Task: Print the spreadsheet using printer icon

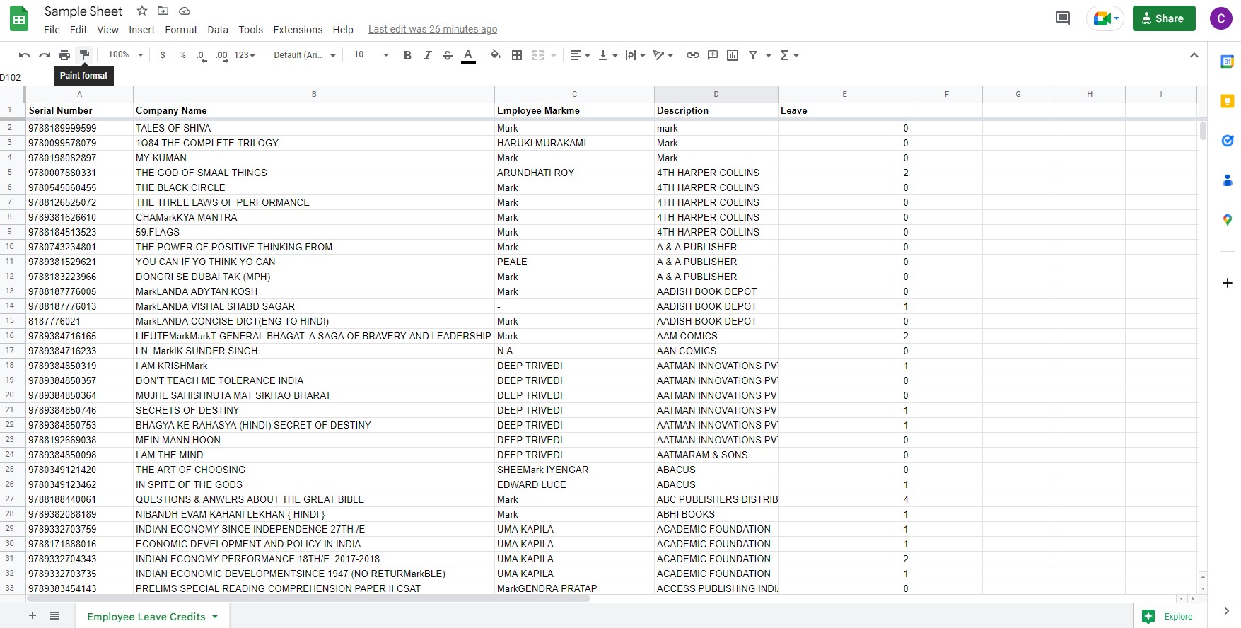Action: (x=64, y=55)
